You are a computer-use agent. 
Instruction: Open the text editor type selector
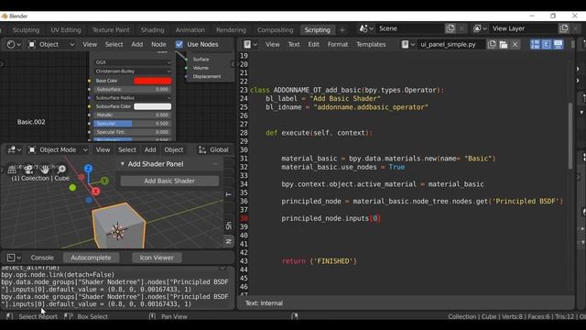point(250,44)
